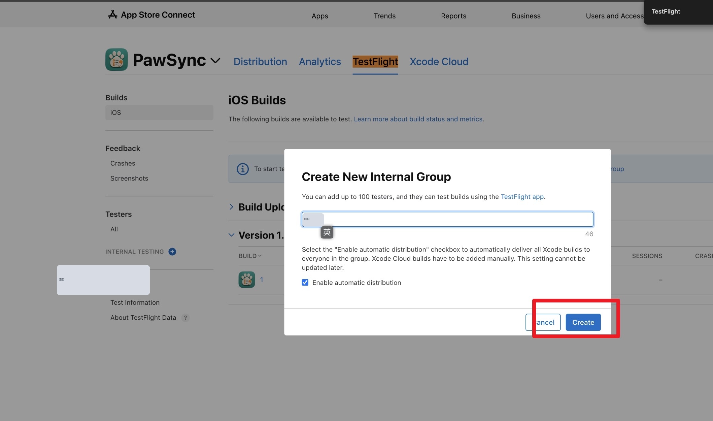Select the TestFlight tab
Viewport: 713px width, 421px height.
375,62
